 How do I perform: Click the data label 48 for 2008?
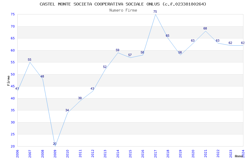(42, 76)
